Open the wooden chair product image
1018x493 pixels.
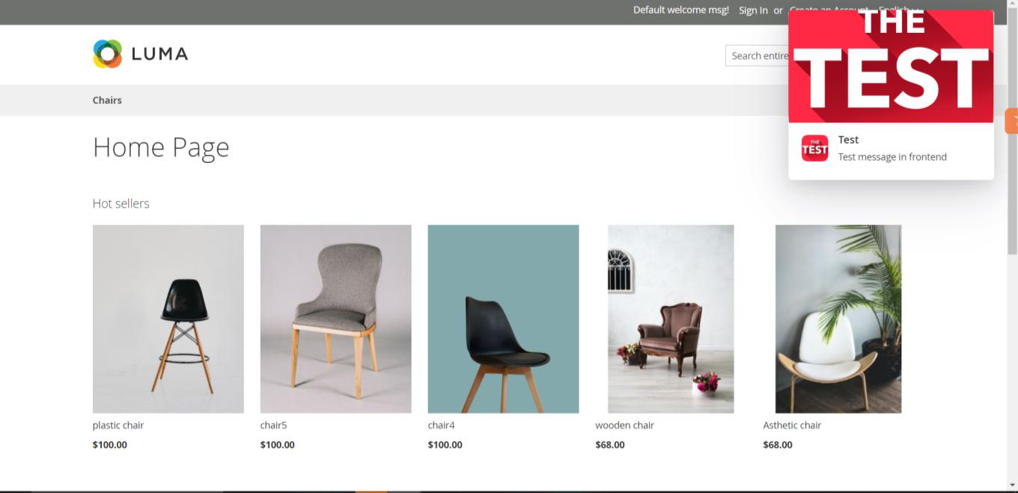pyautogui.click(x=671, y=319)
